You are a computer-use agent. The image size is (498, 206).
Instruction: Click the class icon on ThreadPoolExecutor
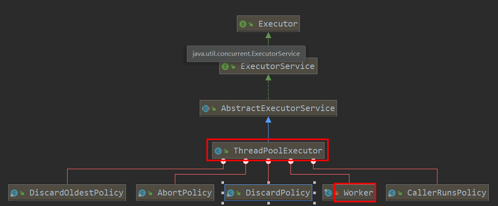[218, 151]
